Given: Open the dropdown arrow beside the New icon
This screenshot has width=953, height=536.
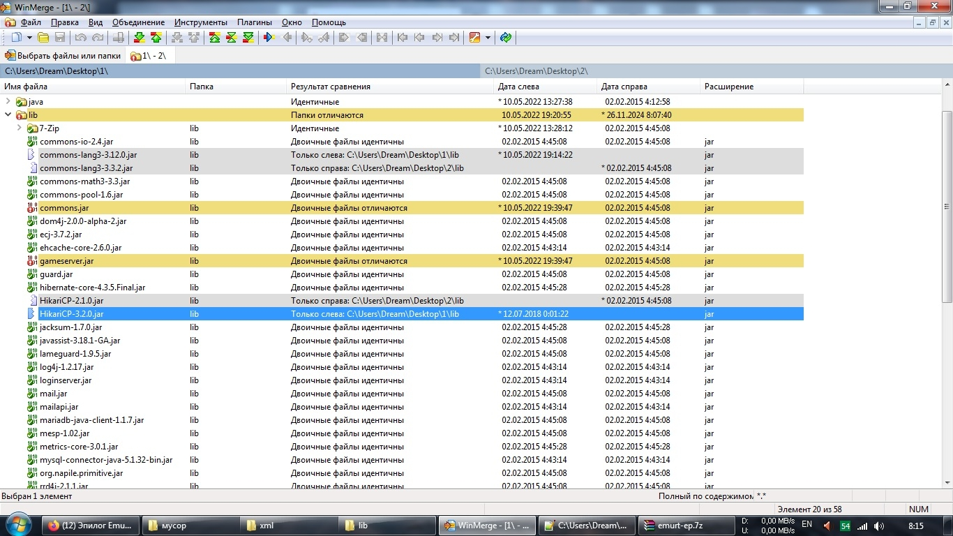Looking at the screenshot, I should 30,38.
